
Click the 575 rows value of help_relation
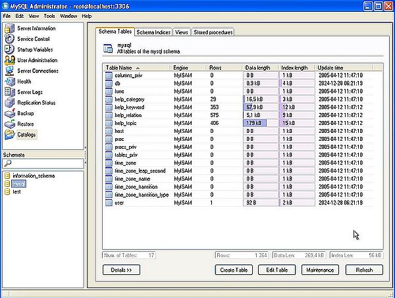[x=215, y=115]
